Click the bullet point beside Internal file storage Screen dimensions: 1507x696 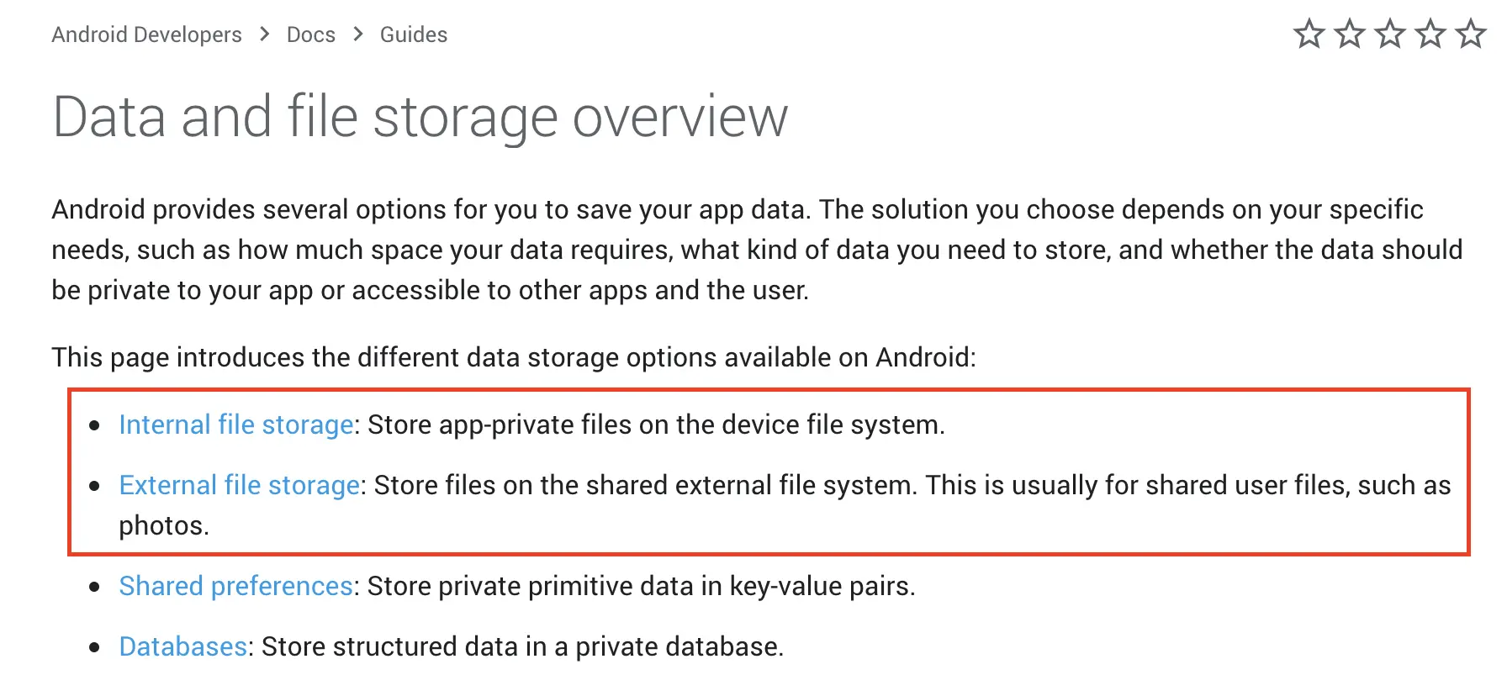95,425
